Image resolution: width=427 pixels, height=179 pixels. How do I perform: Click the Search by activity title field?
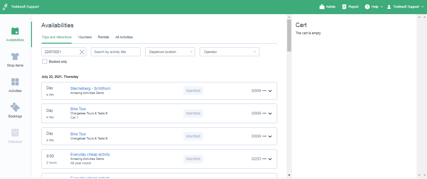pos(115,52)
